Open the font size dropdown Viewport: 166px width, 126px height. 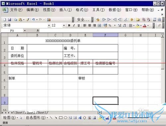pyautogui.click(x=64, y=25)
